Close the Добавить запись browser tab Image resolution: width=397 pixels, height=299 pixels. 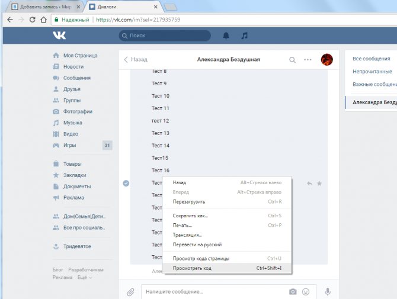(78, 7)
